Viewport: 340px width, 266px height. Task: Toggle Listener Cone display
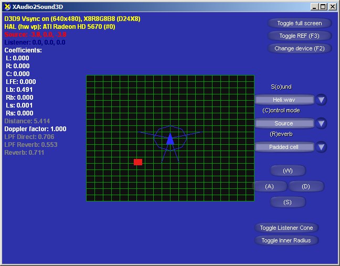coord(286,228)
